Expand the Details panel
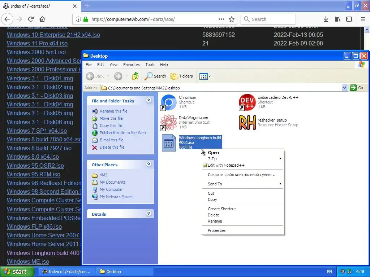Viewport: 370px width, 277px height. (149, 214)
